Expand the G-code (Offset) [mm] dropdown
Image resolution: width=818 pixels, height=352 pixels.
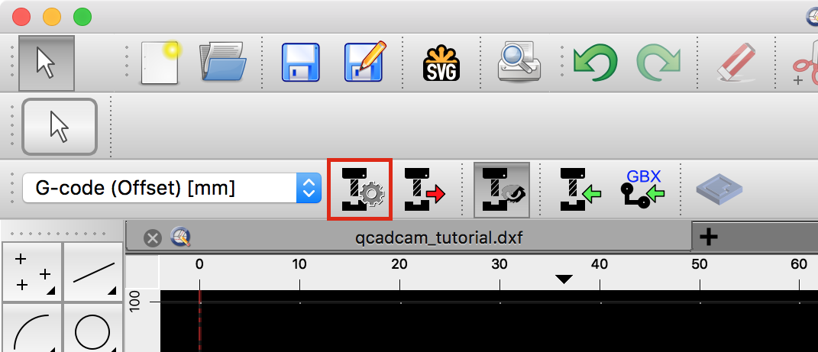pyautogui.click(x=172, y=189)
